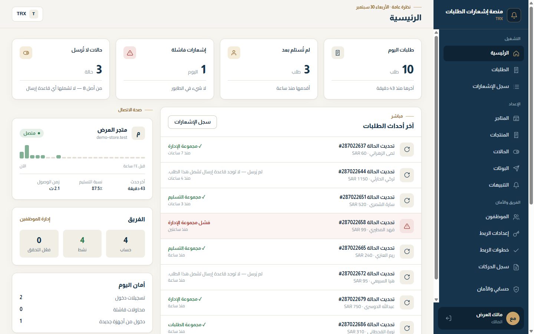The image size is (534, 334).
Task: Click the home icon next to الرئيسية
Action: pos(516,53)
